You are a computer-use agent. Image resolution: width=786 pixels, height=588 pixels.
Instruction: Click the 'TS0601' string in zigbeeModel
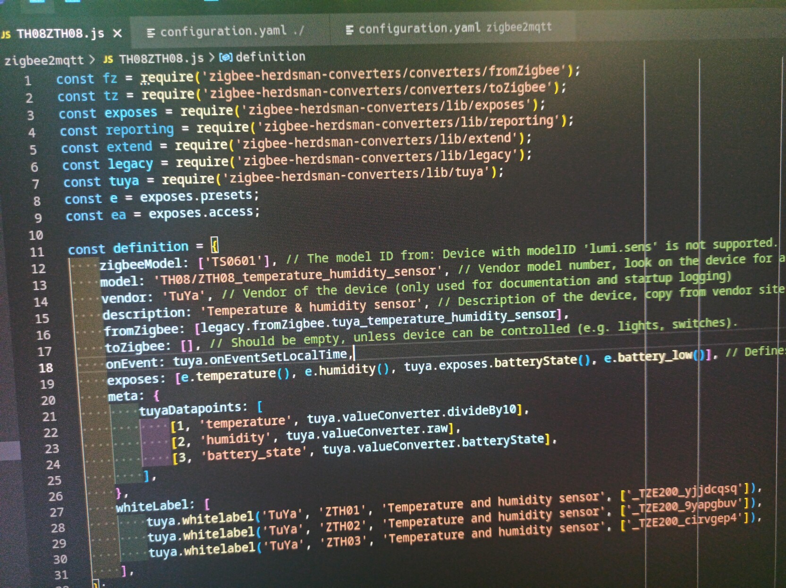[x=233, y=261]
